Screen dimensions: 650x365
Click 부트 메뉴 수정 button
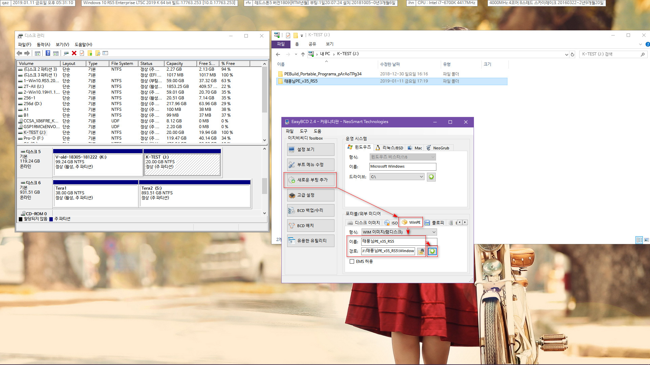coord(310,165)
